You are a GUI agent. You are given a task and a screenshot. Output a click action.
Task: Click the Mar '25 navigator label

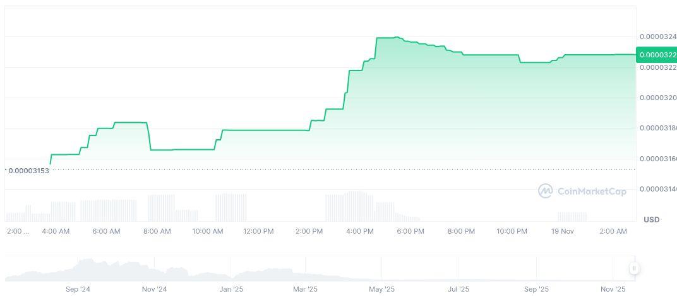click(305, 289)
